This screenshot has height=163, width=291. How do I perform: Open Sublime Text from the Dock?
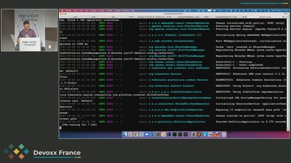point(199,134)
